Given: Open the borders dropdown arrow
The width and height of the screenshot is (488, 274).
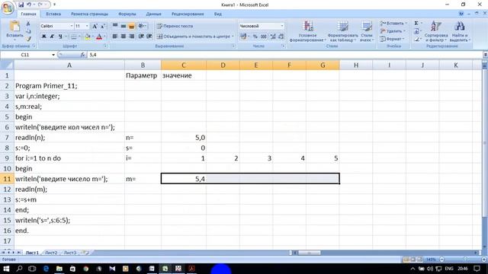Looking at the screenshot, I should pos(79,37).
